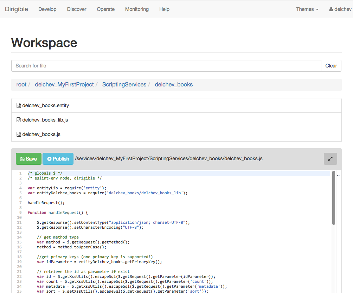This screenshot has width=353, height=293.
Task: Open delchev_books.js from the file list
Action: [x=176, y=134]
